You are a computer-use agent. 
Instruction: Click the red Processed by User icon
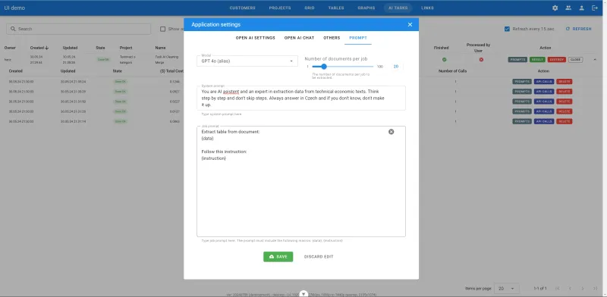(481, 60)
